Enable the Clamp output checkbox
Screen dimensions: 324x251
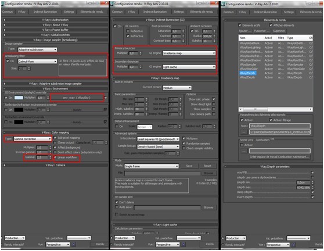55,142
